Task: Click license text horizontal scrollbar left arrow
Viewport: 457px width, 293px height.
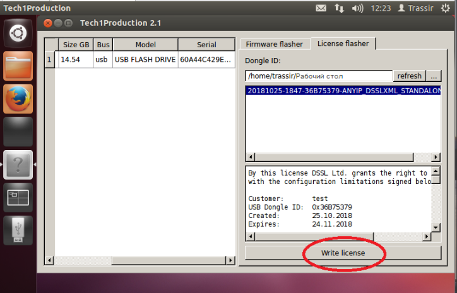Action: coord(251,236)
